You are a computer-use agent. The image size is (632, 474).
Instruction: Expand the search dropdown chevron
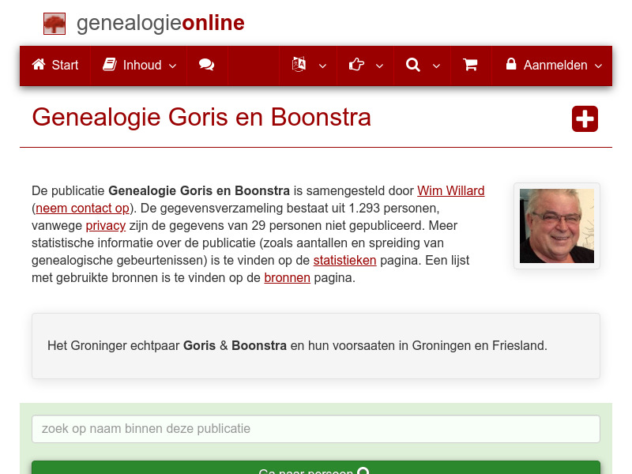click(x=436, y=66)
